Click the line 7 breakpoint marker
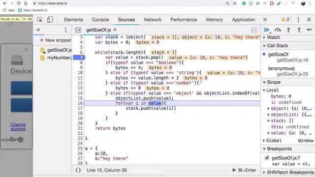The height and width of the screenshot is (177, 315). point(79,58)
